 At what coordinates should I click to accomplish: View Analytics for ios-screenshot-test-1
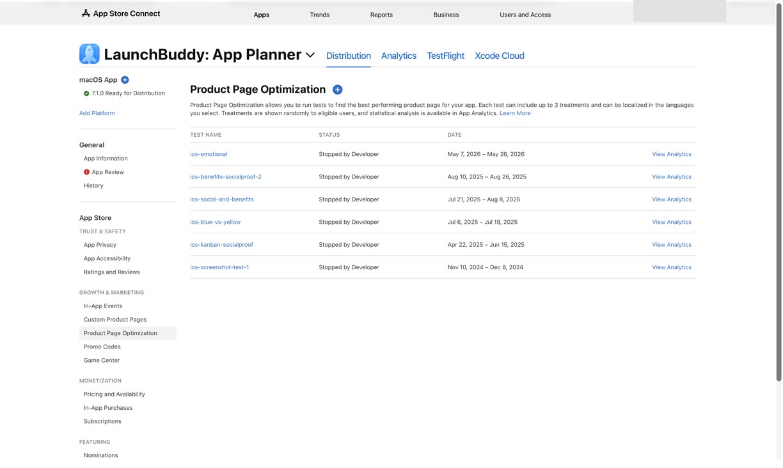672,267
